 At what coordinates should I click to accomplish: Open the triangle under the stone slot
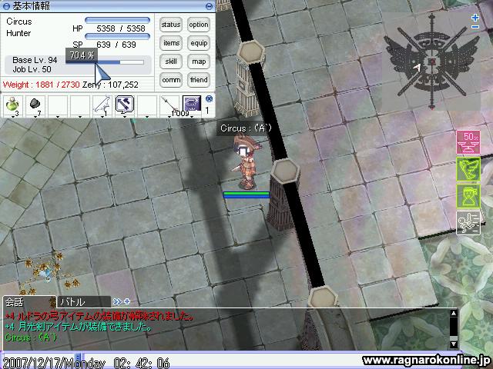click(35, 117)
